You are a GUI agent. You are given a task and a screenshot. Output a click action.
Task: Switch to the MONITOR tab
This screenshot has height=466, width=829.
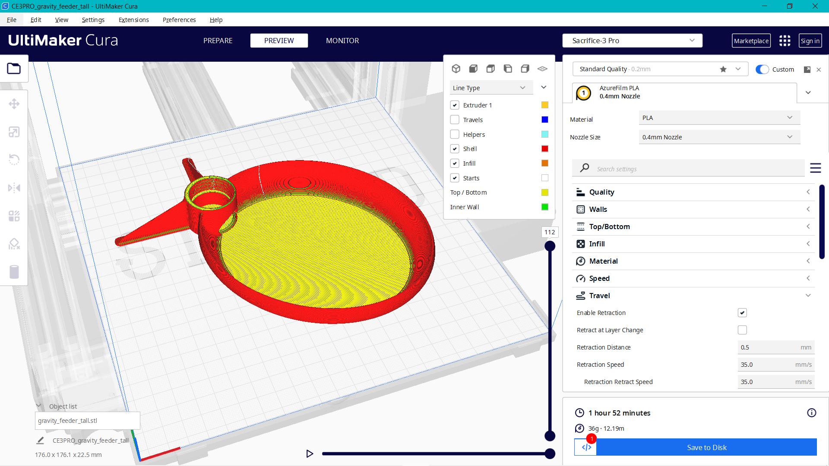click(342, 40)
